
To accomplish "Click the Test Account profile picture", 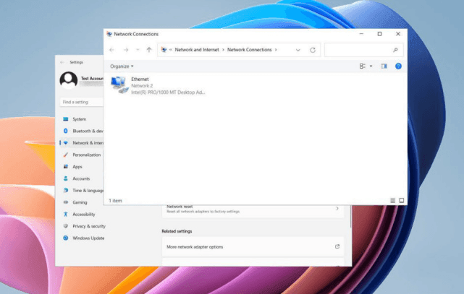I will coord(68,80).
